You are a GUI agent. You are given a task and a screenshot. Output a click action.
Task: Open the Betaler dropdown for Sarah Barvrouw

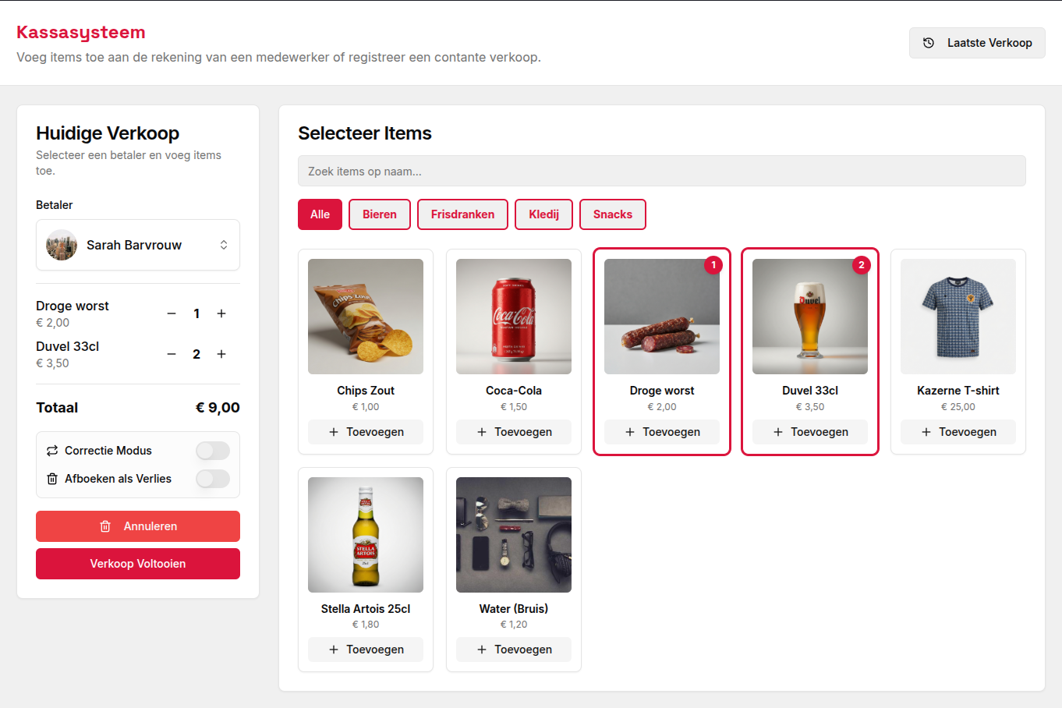[138, 245]
